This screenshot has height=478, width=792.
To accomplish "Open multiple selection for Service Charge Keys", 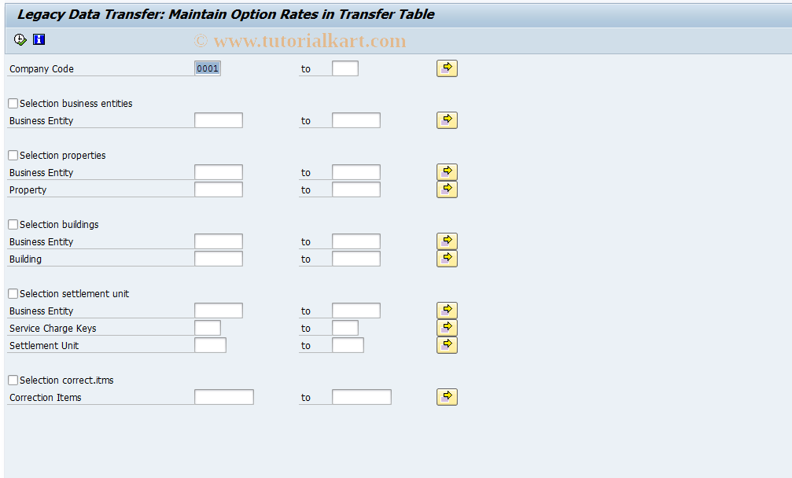I will pos(446,327).
